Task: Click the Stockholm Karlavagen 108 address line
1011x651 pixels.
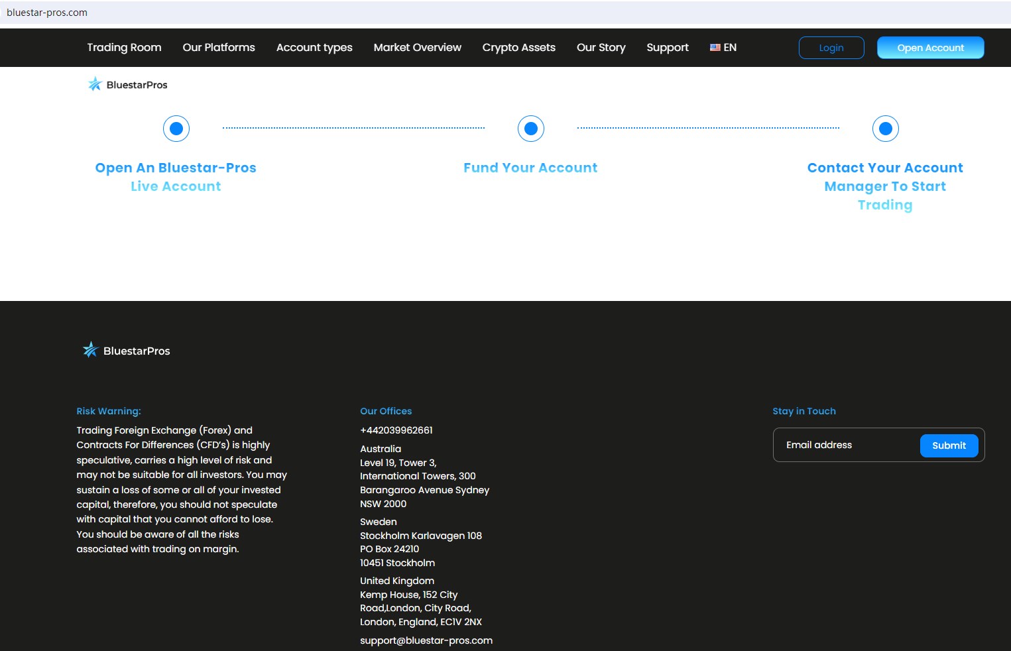Action: pos(421,536)
